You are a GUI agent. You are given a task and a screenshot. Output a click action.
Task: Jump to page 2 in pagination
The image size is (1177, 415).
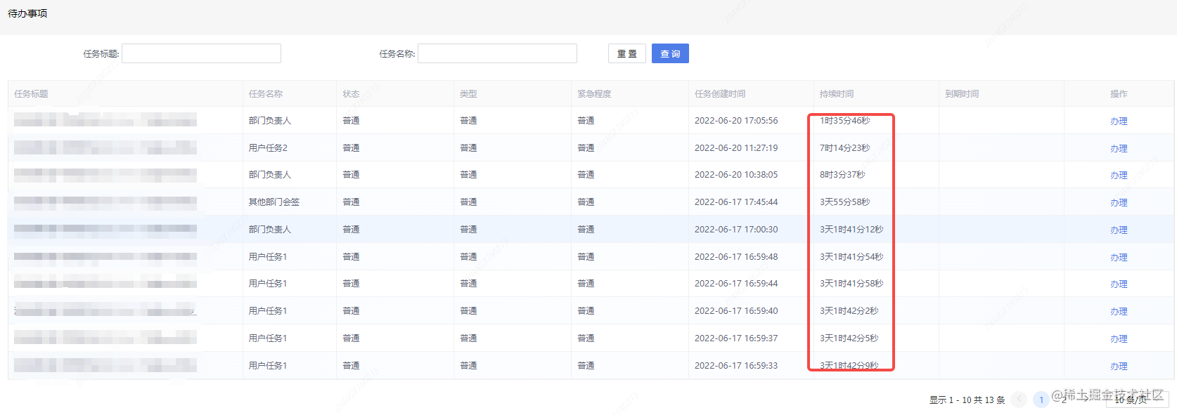tap(1064, 400)
